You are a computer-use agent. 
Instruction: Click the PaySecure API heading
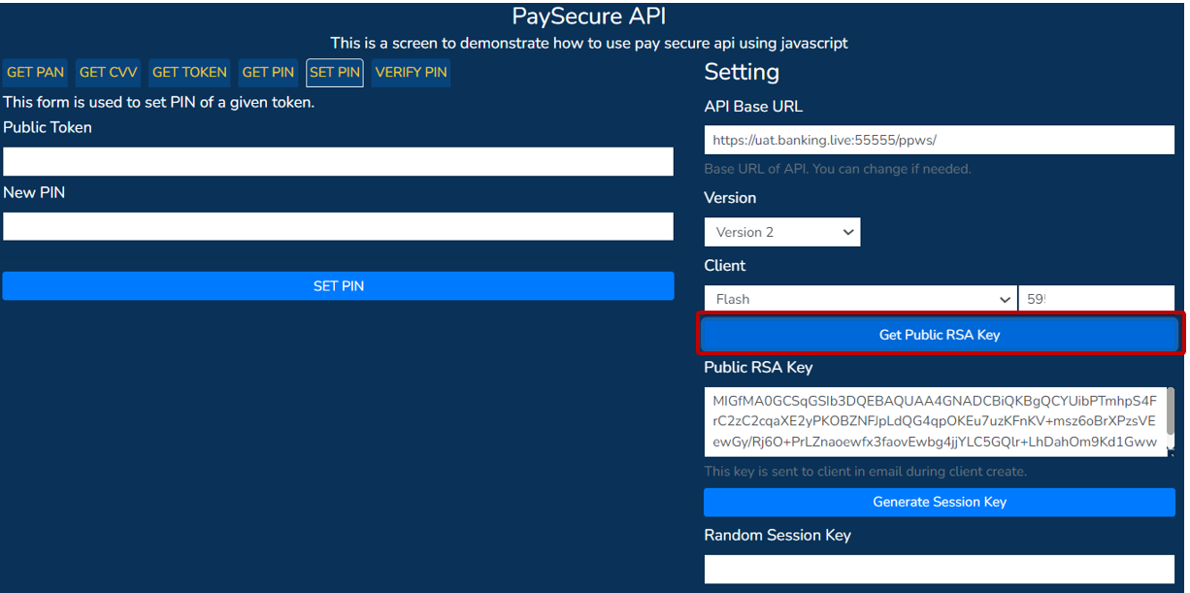[x=589, y=16]
